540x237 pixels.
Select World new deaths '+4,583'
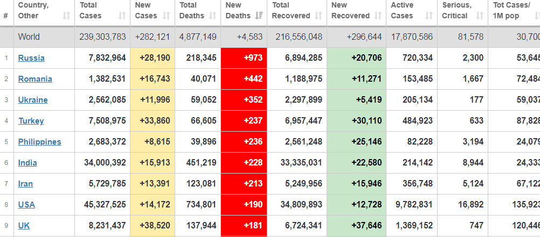250,37
